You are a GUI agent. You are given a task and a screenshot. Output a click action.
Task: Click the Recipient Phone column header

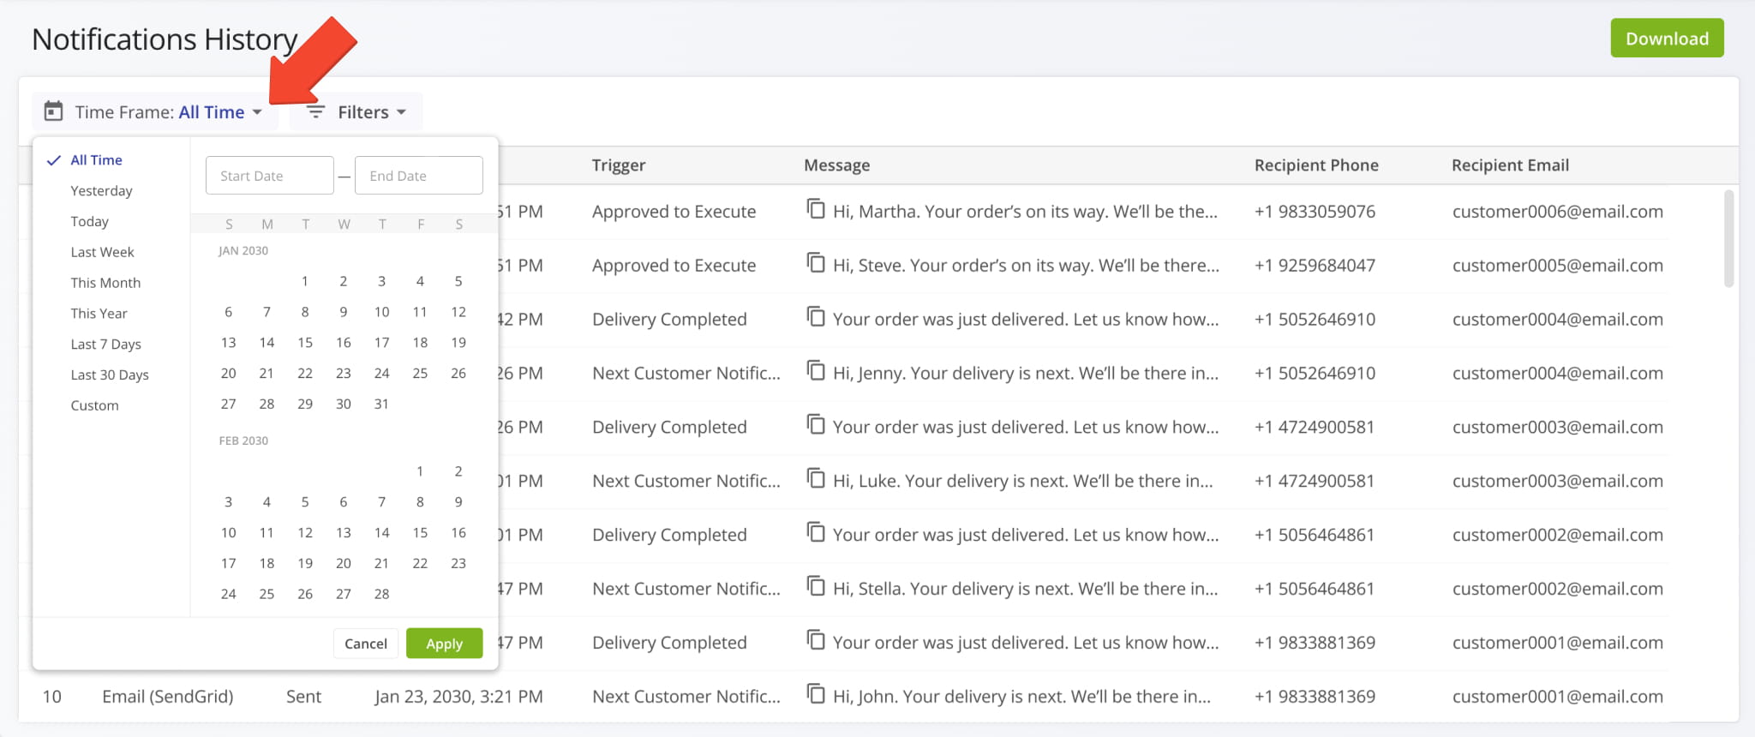pos(1316,165)
